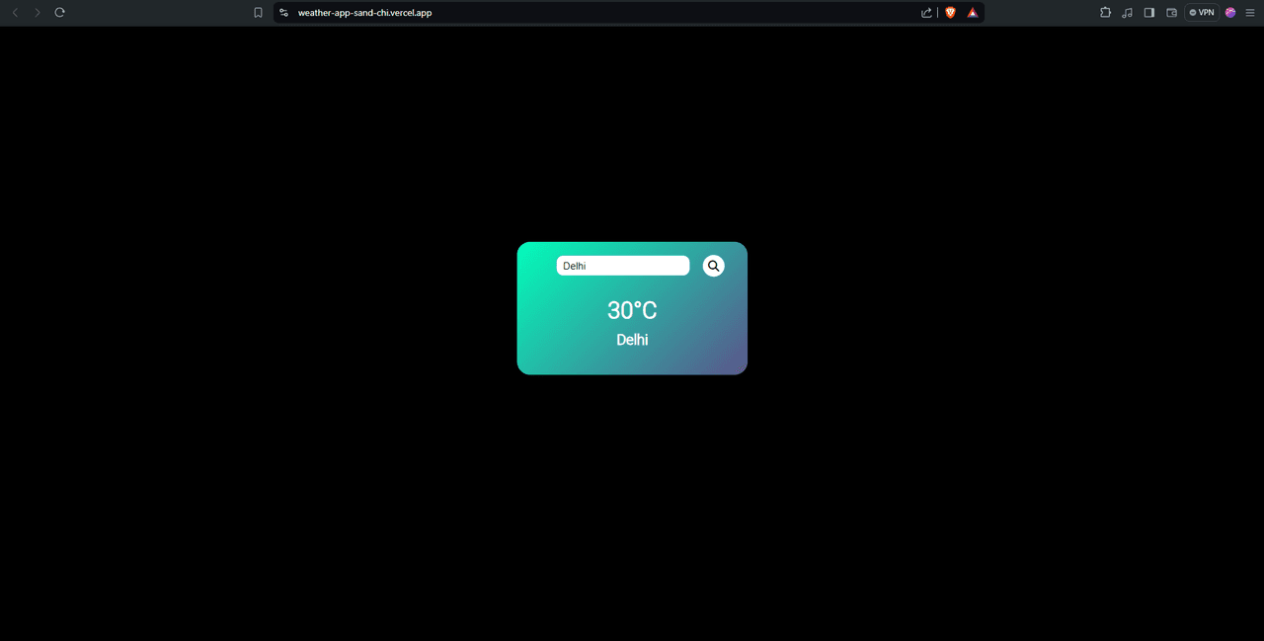Open the Extensions puzzle icon

click(1105, 13)
